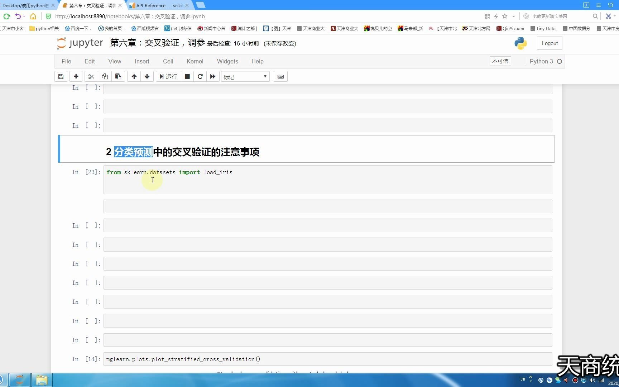Move selected cell up arrow
Screen dimensions: 619x387
[134, 76]
